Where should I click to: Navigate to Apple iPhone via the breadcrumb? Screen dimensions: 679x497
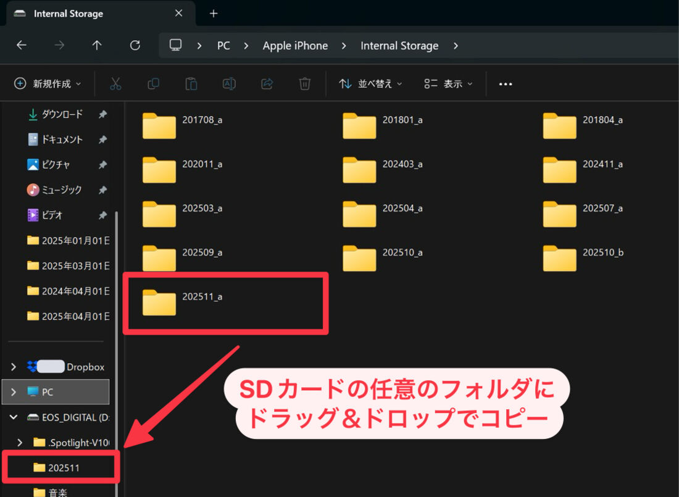coord(295,45)
